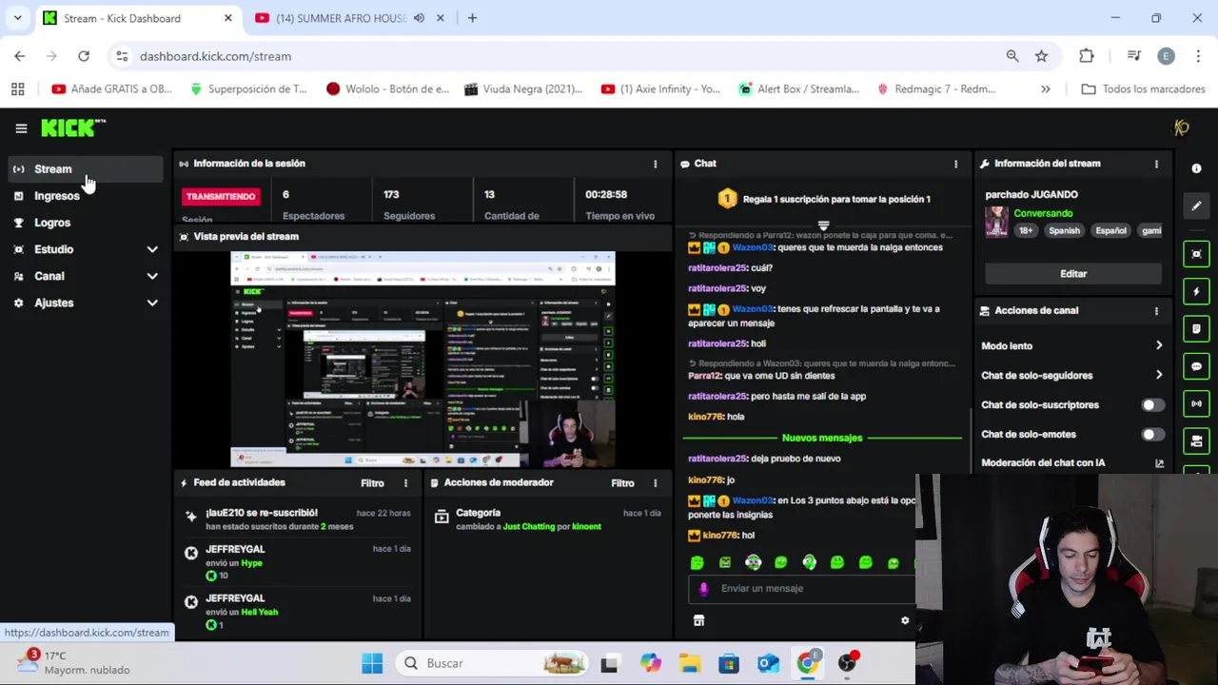Screen dimensions: 1218x685
Task: Open the chat shop icon below message box
Action: click(x=698, y=620)
